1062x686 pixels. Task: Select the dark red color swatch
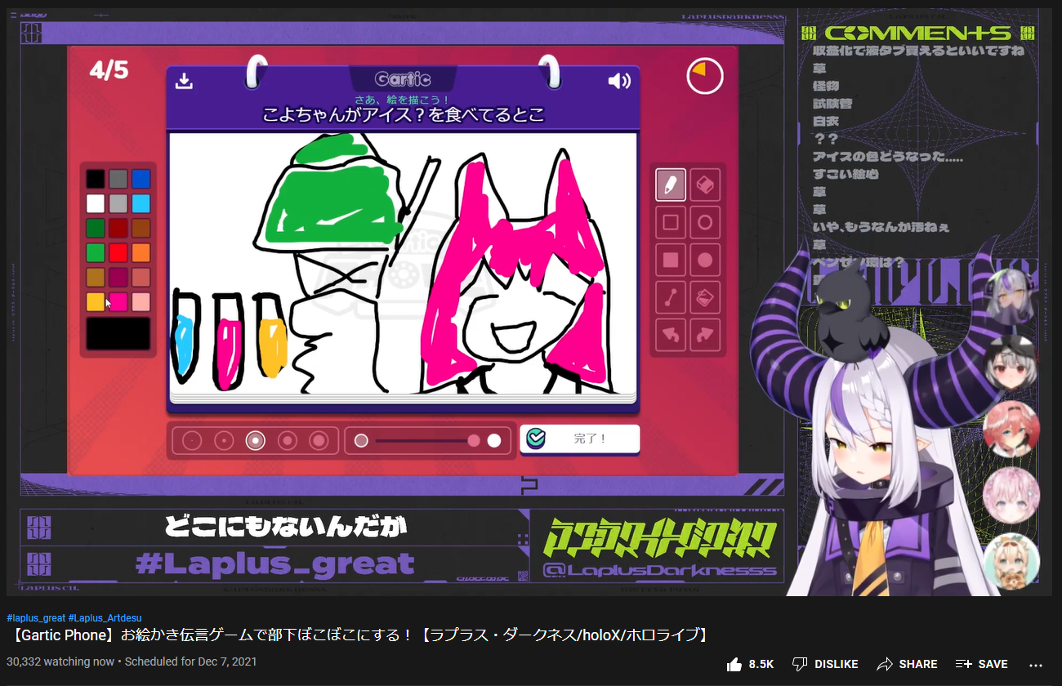(x=118, y=228)
